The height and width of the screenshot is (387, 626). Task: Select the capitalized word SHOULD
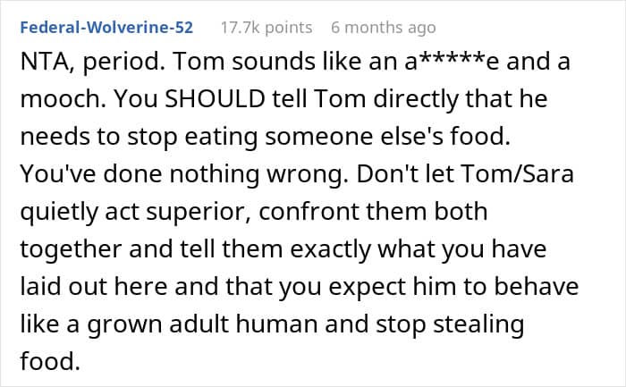(215, 98)
